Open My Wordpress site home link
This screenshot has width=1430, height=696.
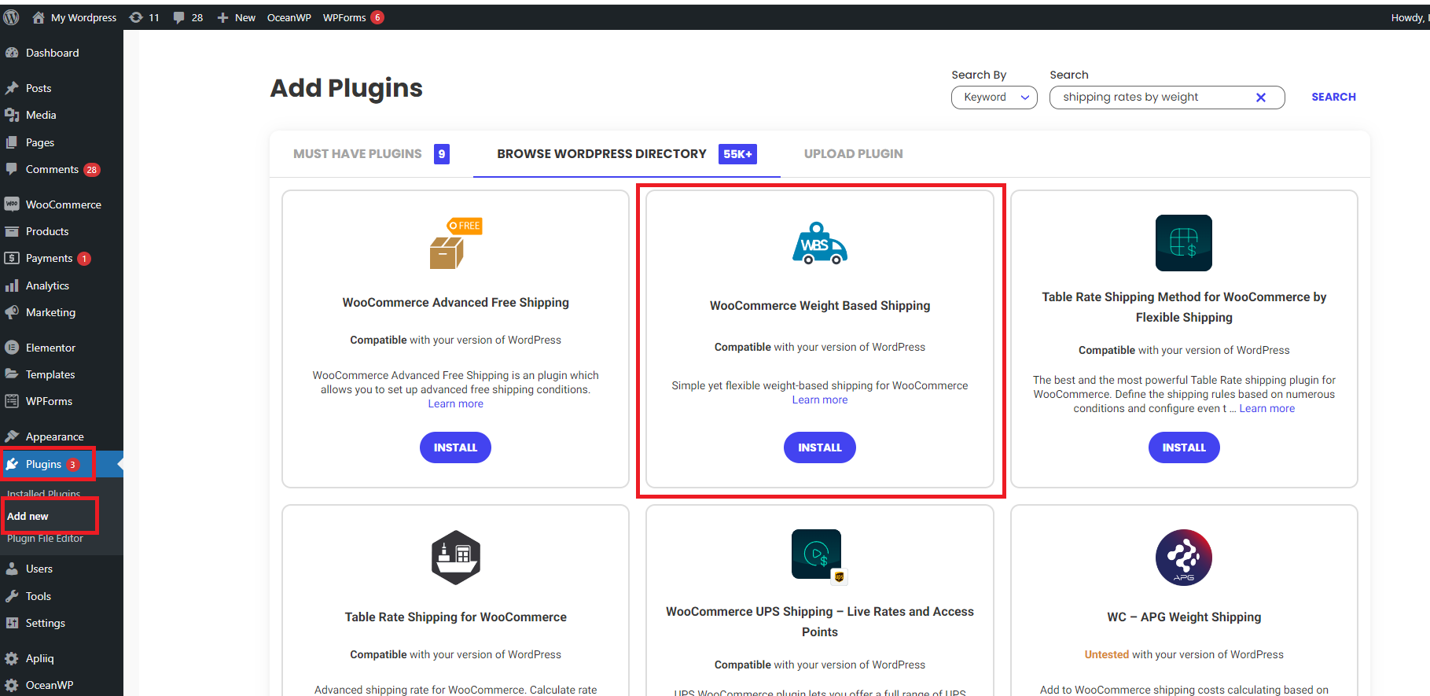(x=75, y=17)
